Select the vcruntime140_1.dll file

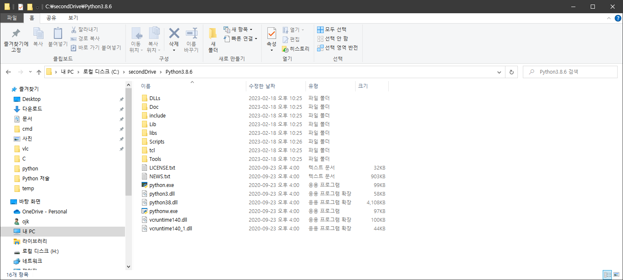point(171,228)
